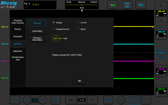Tap the CHx channel selector button

[x=121, y=100]
